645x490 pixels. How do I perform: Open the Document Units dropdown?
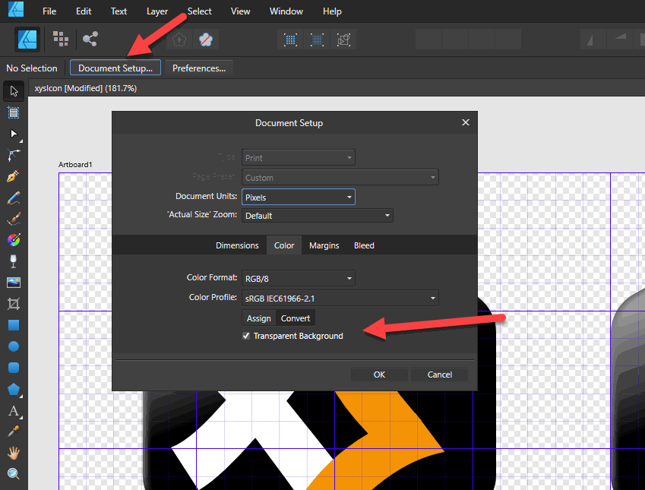[x=299, y=197]
